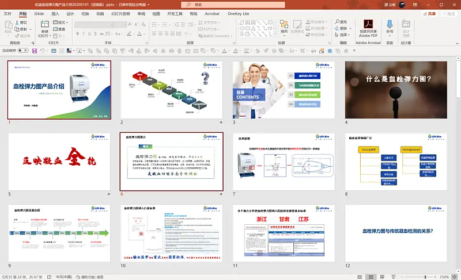Switch to the Acrobat tab
The height and width of the screenshot is (280, 461).
click(212, 14)
